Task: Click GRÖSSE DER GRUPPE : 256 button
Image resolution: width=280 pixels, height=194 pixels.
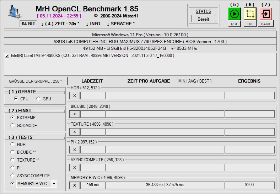Action: click(x=36, y=81)
